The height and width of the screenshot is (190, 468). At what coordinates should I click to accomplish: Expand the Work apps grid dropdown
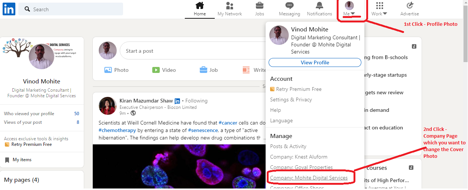[x=379, y=9]
